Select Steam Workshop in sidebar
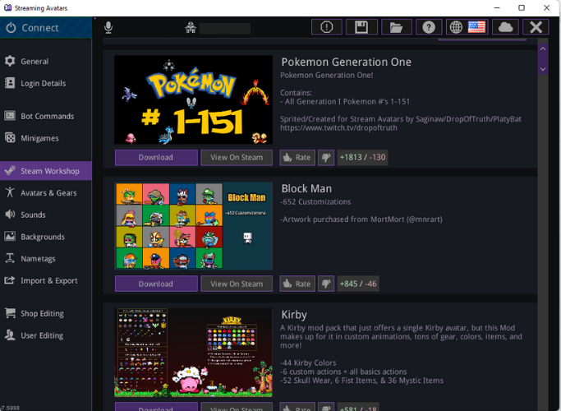 (46, 171)
